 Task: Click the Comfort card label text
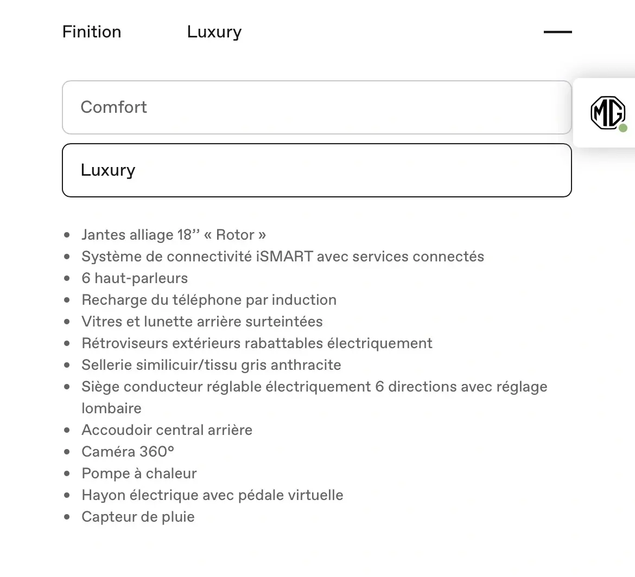[114, 107]
